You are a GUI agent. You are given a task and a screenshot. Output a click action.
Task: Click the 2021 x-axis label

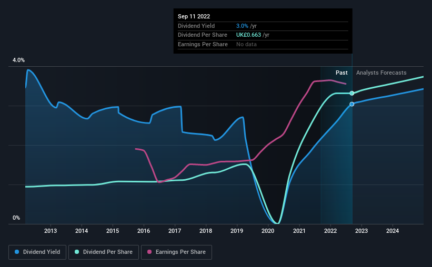[x=299, y=231]
